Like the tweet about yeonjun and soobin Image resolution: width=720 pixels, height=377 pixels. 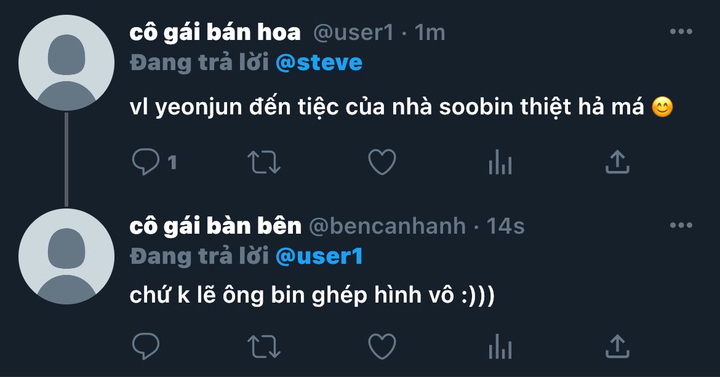pos(382,162)
